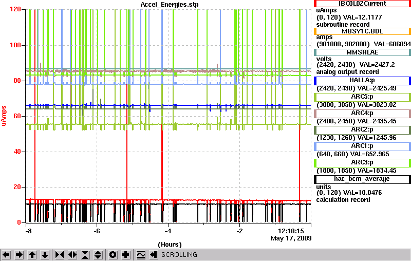
Task: Select the IBC0L02Current curve legend
Action: (x=362, y=4)
